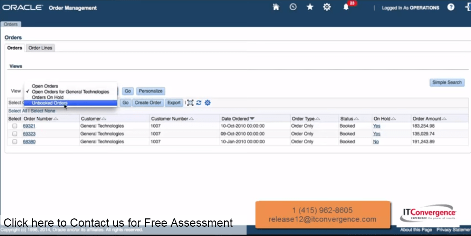Viewport: 471px width, 236px height.
Task: Click the ITConvergence logo
Action: click(429, 214)
